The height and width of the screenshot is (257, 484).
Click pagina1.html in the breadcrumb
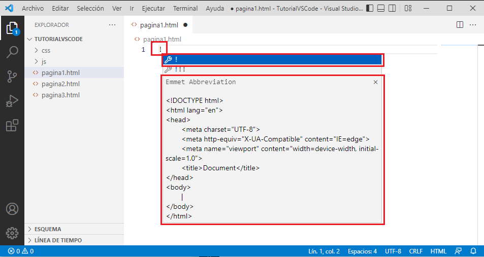162,40
